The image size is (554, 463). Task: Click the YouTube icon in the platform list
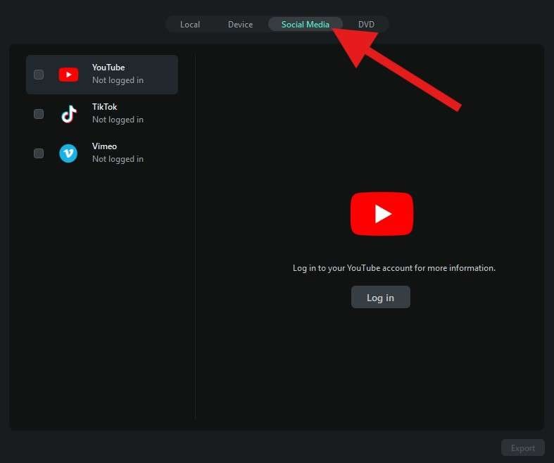point(68,75)
